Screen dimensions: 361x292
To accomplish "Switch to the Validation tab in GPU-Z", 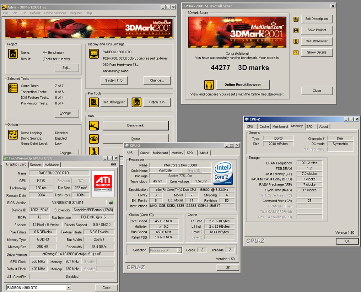I will 52,165.
